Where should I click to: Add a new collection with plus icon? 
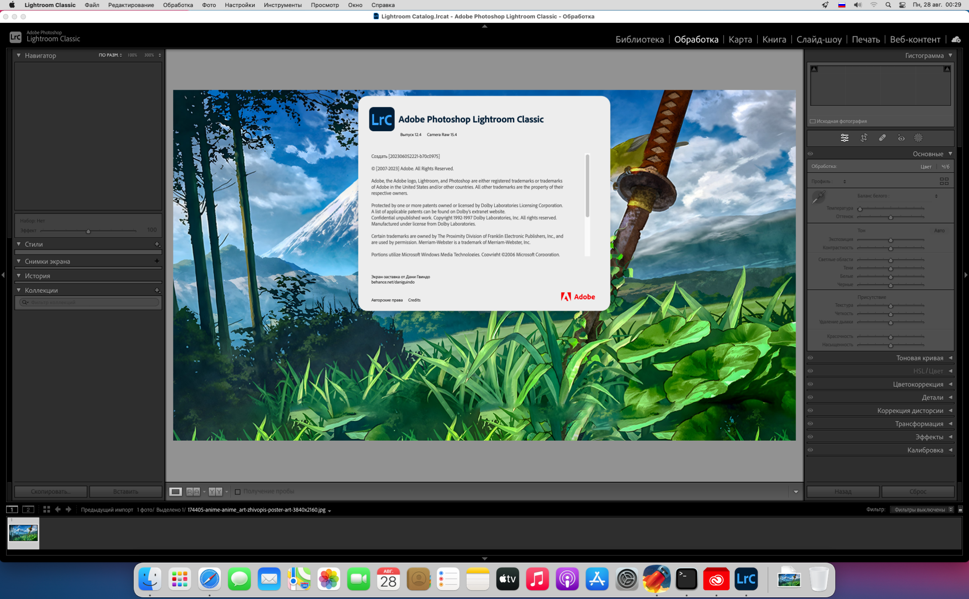(x=157, y=290)
